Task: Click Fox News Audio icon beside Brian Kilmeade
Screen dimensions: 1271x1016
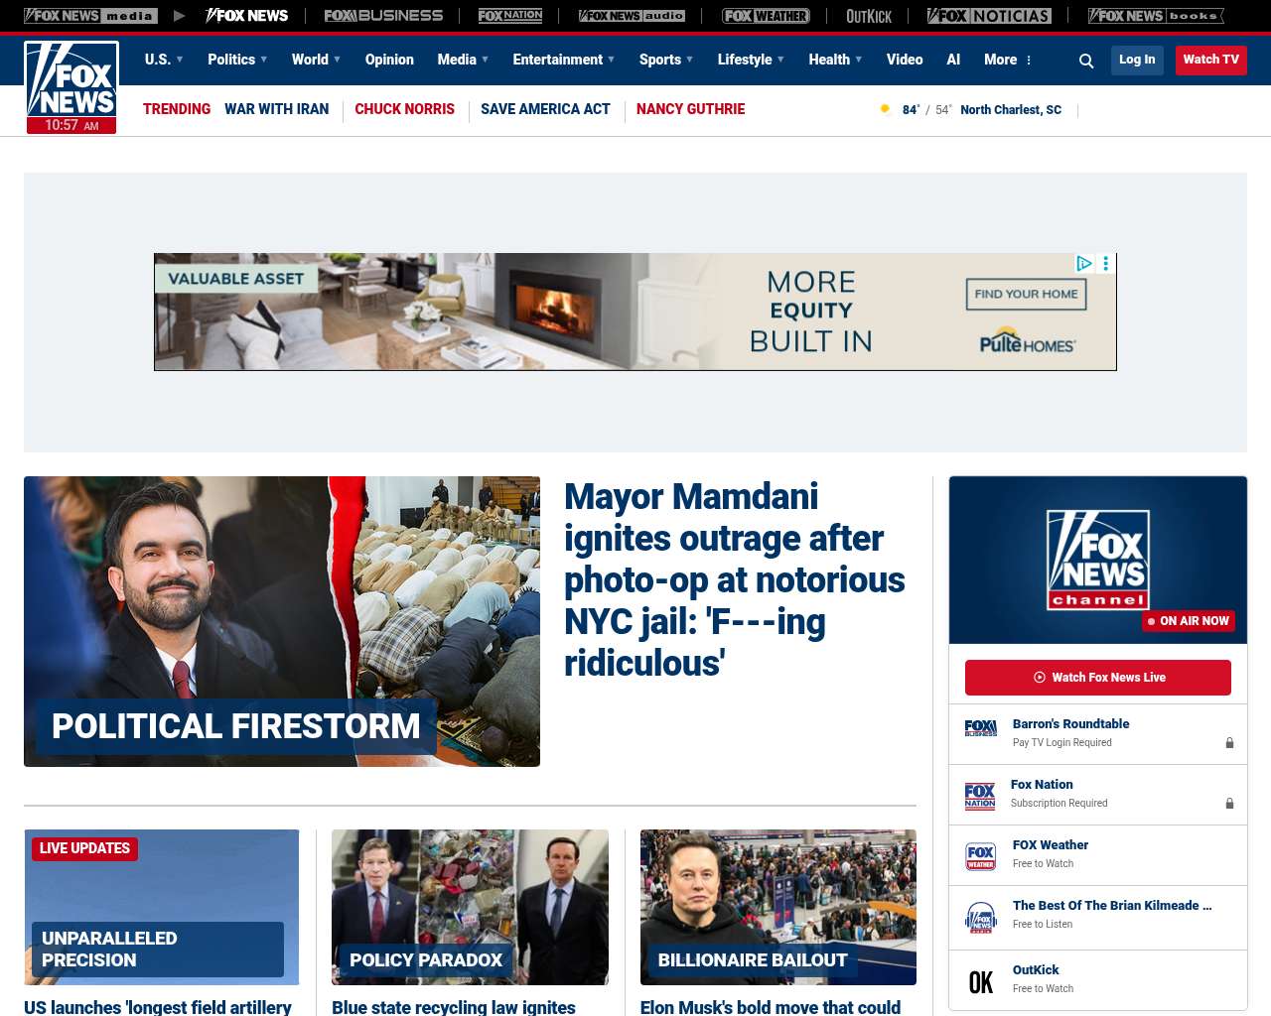Action: pos(981,918)
